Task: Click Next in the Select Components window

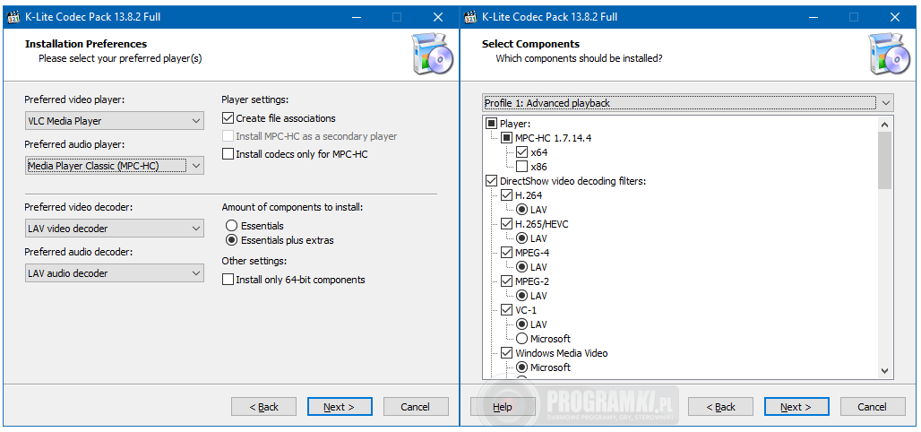Action: [x=796, y=407]
